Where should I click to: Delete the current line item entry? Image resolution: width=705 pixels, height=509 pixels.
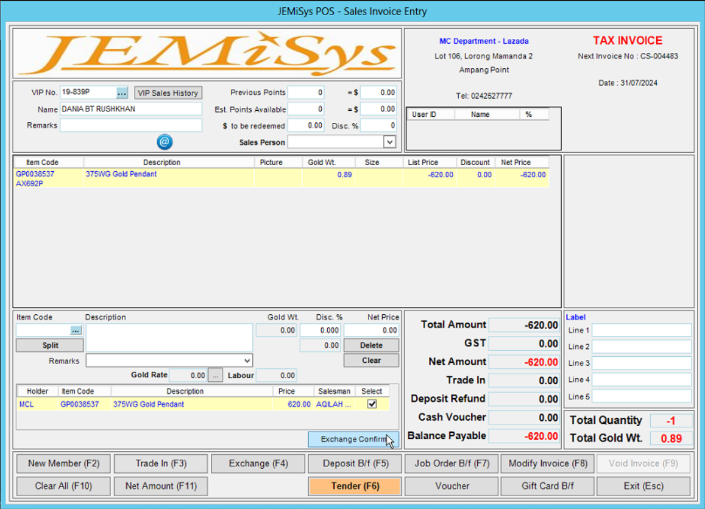click(370, 345)
